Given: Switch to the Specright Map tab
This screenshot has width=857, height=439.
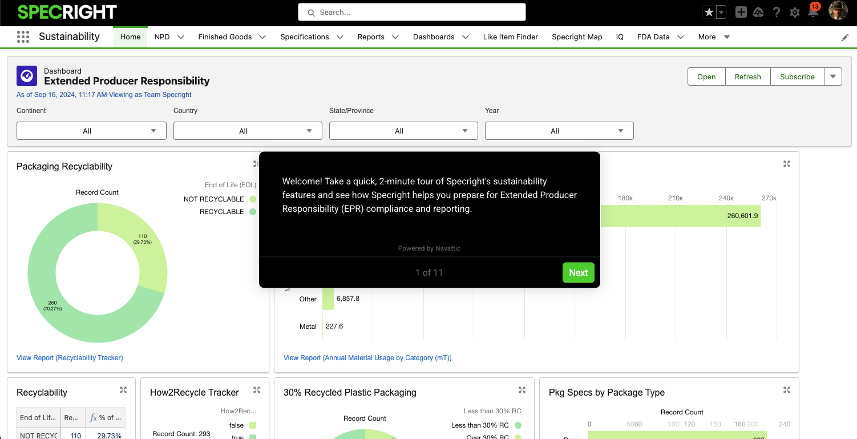Looking at the screenshot, I should 576,37.
